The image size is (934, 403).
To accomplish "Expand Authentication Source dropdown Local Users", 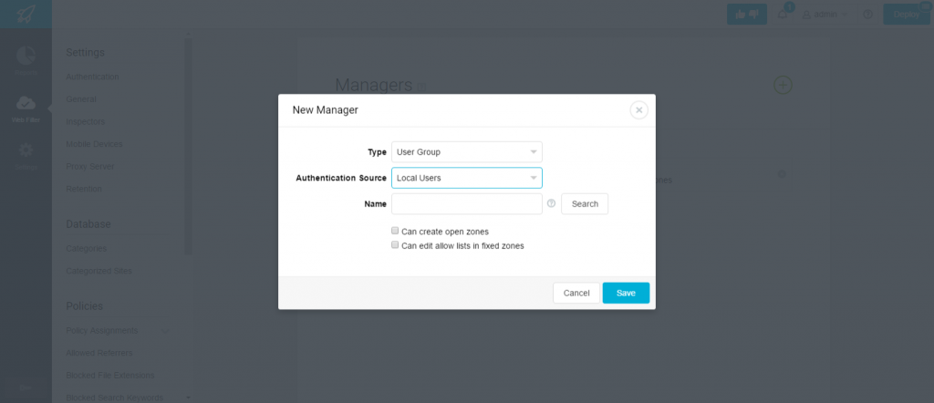I will pos(466,178).
